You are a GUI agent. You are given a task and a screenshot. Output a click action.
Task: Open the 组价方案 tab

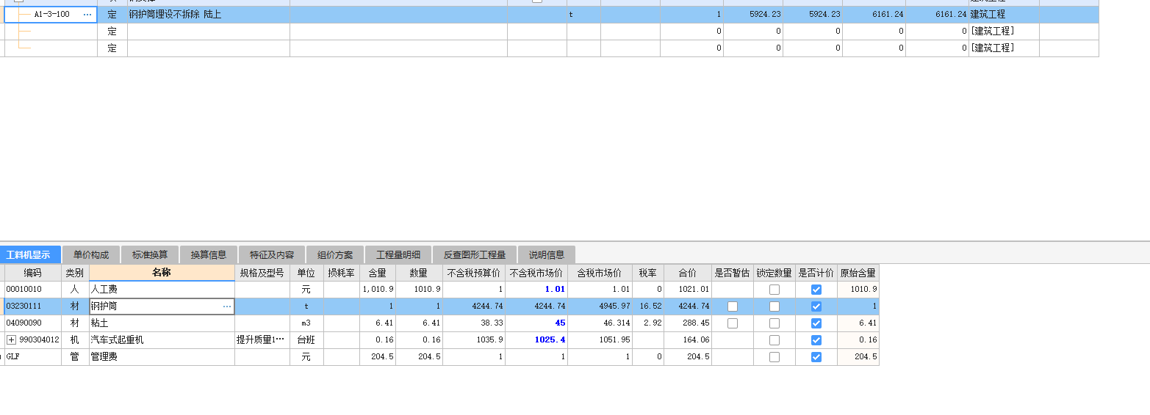(x=335, y=255)
